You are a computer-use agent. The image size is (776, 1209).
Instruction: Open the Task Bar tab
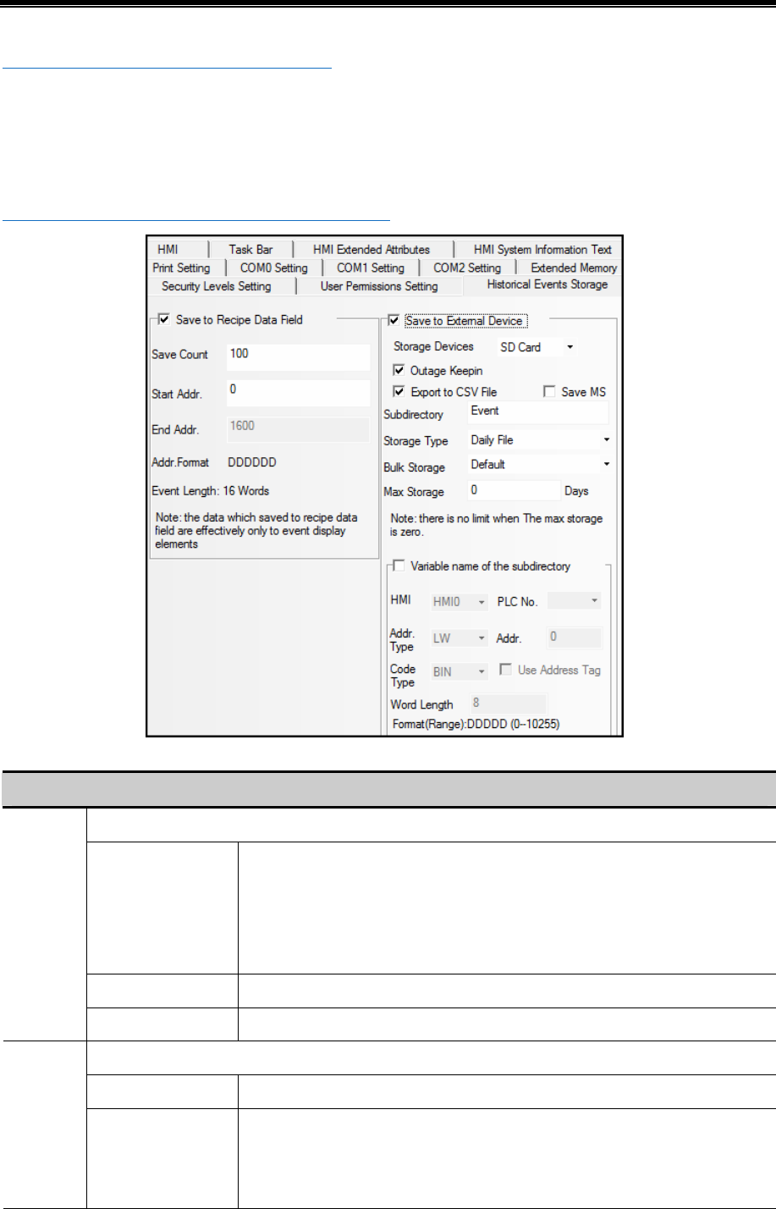coord(250,250)
